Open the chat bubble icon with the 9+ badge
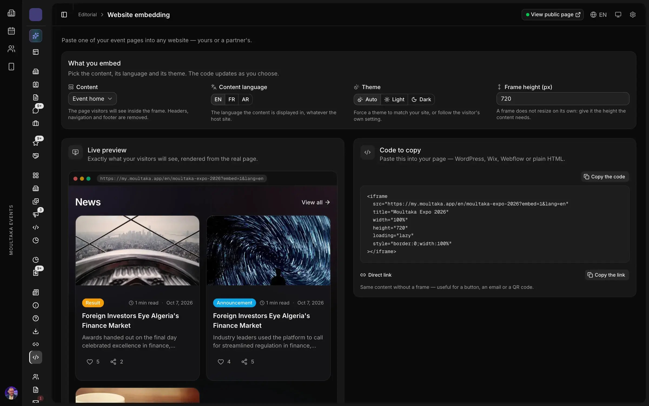The width and height of the screenshot is (649, 406). (x=36, y=110)
